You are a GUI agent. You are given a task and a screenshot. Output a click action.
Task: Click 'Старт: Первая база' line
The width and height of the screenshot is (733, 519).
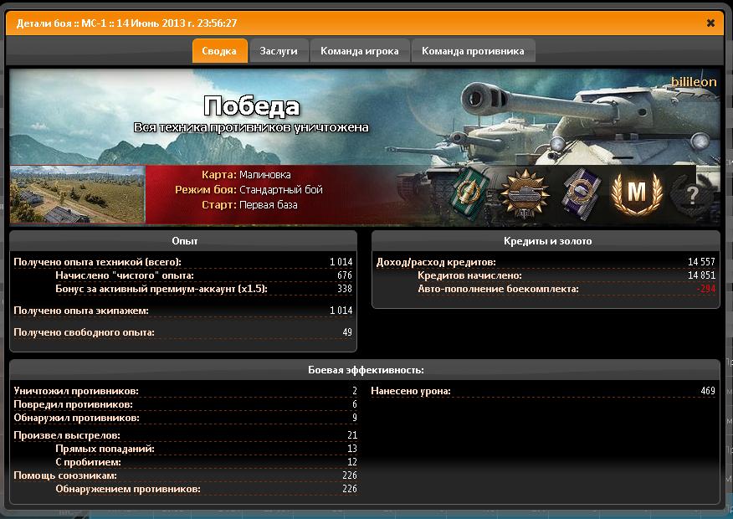[249, 204]
